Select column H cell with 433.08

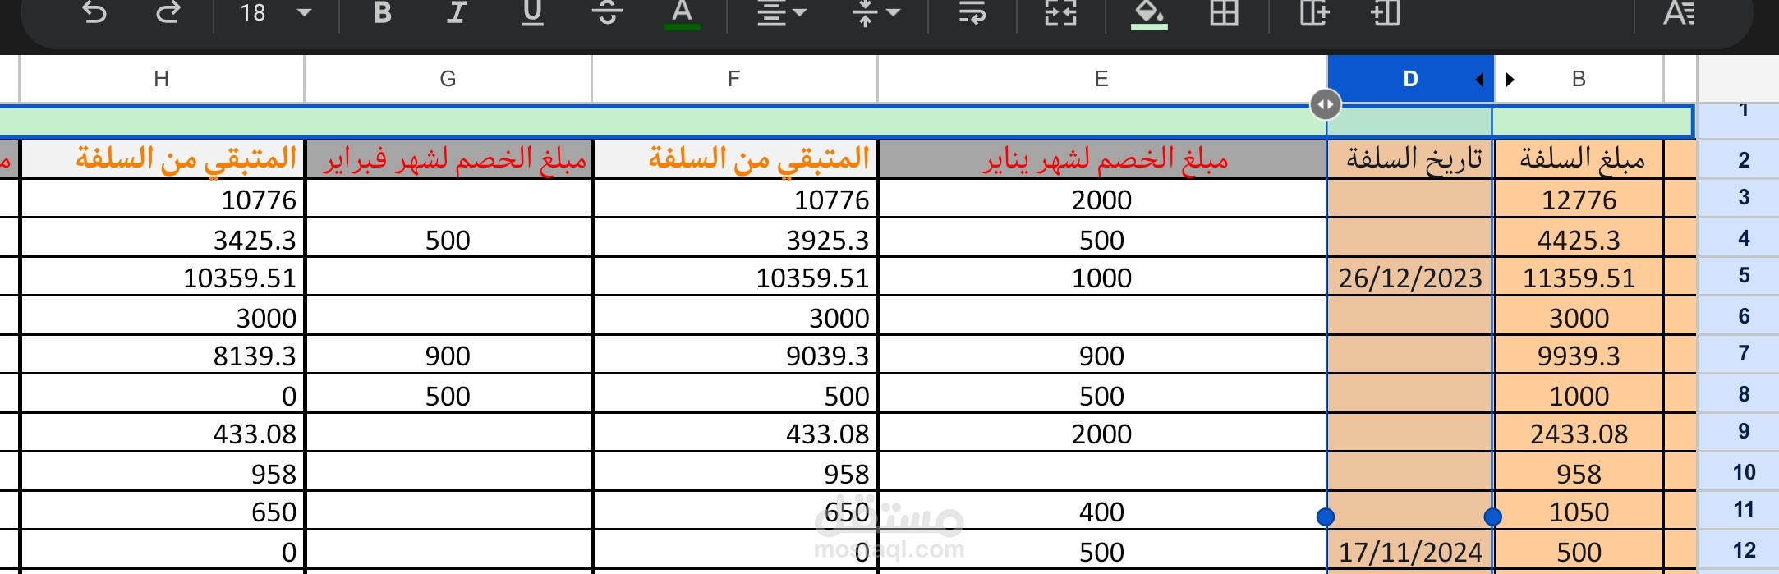(x=162, y=434)
